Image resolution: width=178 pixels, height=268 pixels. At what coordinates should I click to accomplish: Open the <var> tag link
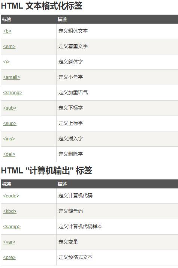(x=9, y=242)
